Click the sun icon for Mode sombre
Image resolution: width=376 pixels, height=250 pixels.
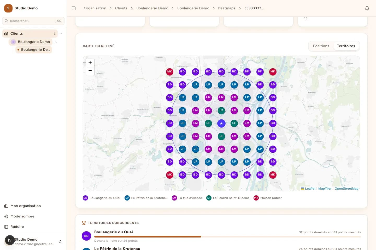(x=6, y=216)
